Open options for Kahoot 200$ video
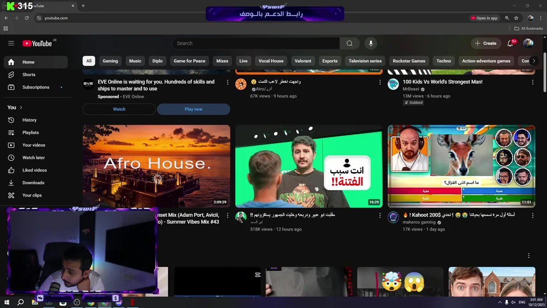Viewport: 547px width, 308px height. point(532,215)
